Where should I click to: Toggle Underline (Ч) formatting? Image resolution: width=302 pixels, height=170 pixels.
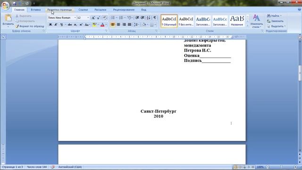tap(61, 25)
